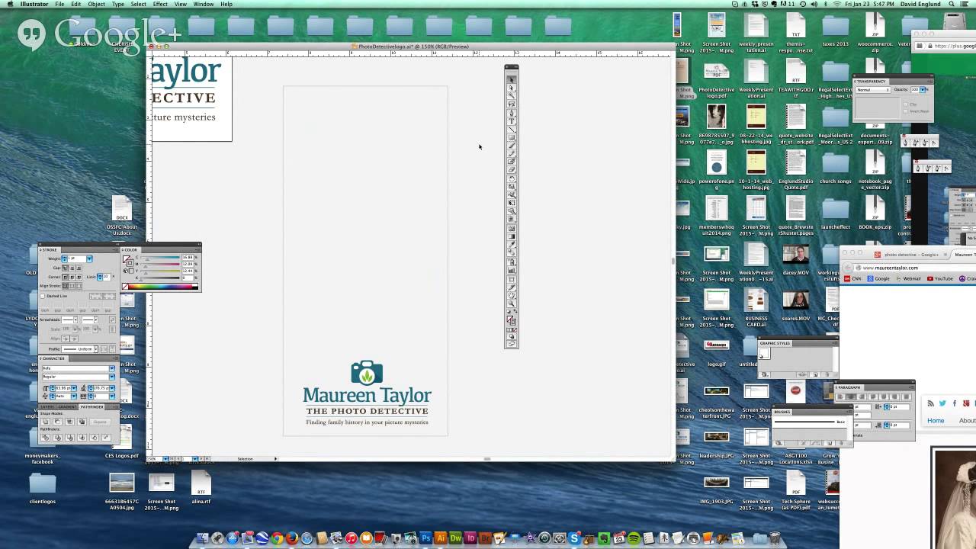
Task: Enable the Dashed Line checkbox
Action: (43, 296)
